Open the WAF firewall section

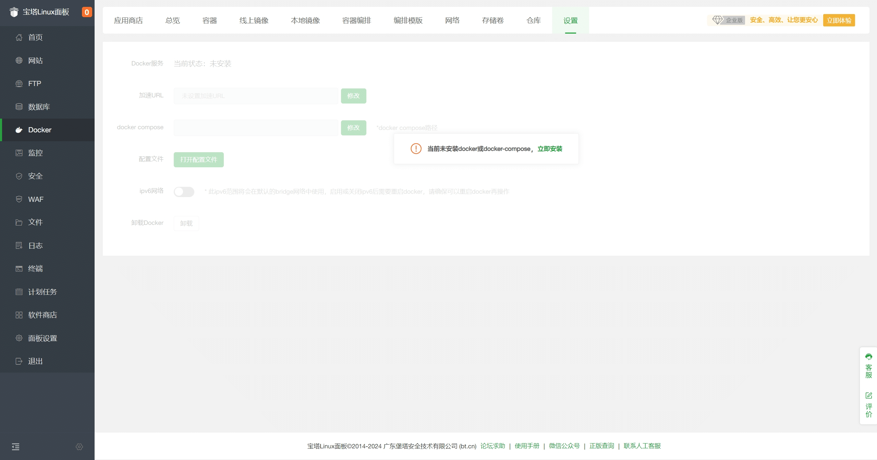coord(36,199)
